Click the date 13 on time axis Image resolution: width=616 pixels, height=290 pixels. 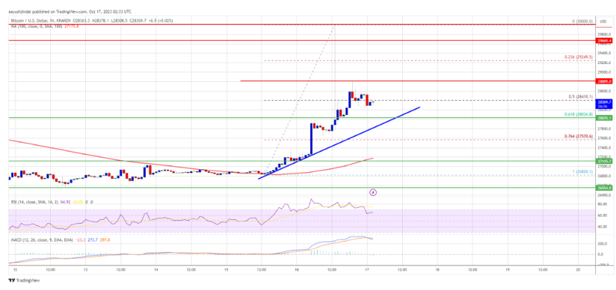point(86,270)
